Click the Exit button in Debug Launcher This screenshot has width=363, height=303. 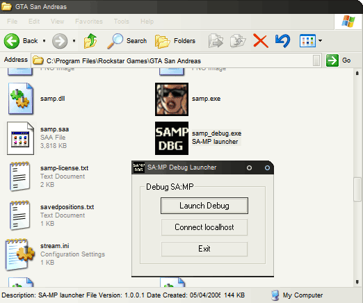tap(204, 249)
